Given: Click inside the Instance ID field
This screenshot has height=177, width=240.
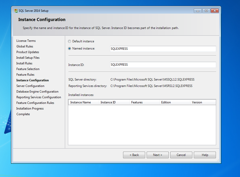Looking at the screenshot, I should pos(163,64).
